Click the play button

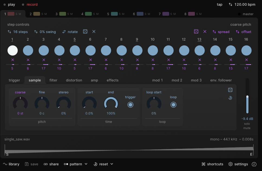(x=9, y=5)
